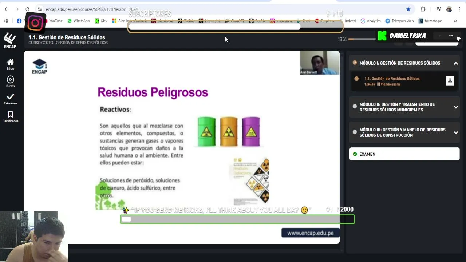Open the YouTube bookmark
This screenshot has height=262, width=466.
(x=54, y=21)
